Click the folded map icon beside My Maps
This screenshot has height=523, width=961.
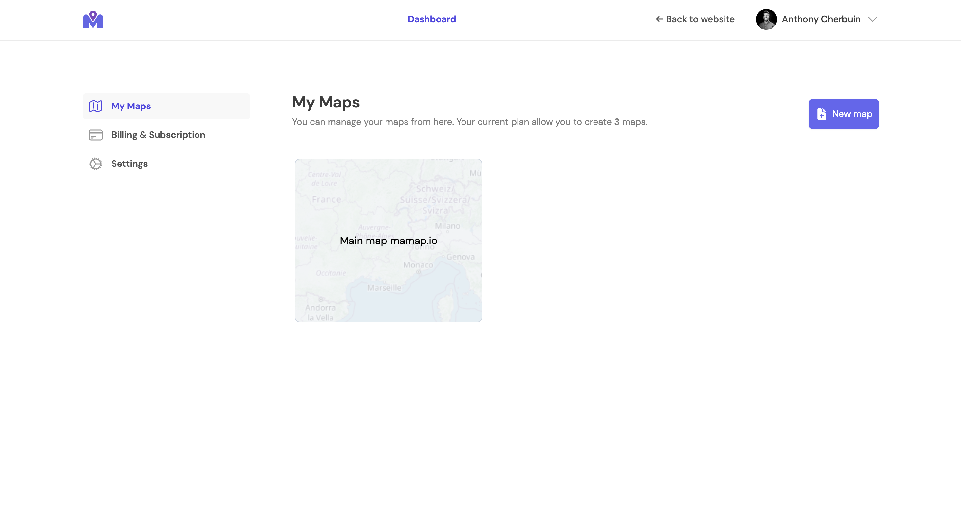pos(96,106)
